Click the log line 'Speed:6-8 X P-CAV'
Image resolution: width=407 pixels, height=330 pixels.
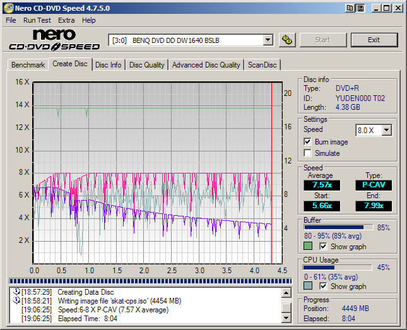113,310
